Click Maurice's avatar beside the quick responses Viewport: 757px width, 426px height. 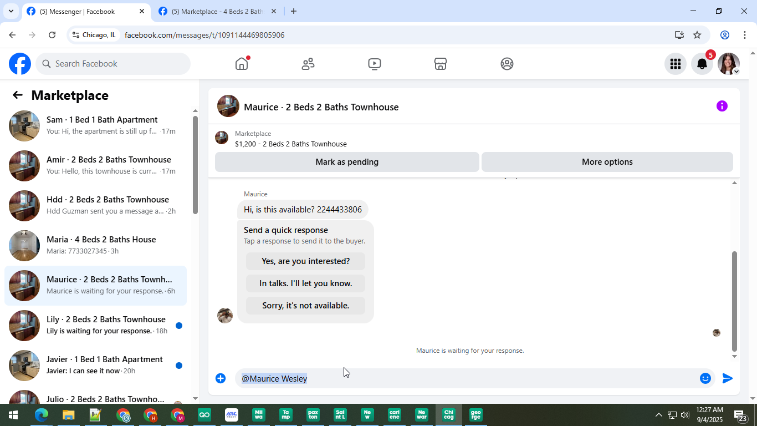click(225, 316)
